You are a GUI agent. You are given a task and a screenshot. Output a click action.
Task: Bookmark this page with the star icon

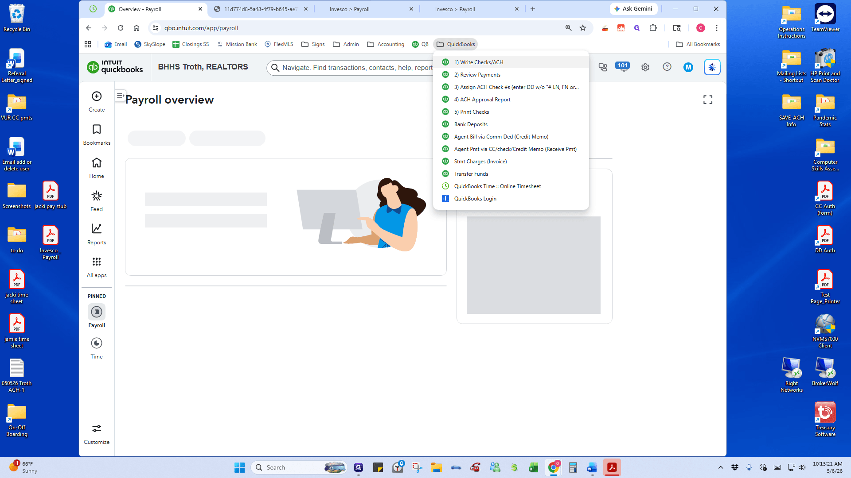583,28
